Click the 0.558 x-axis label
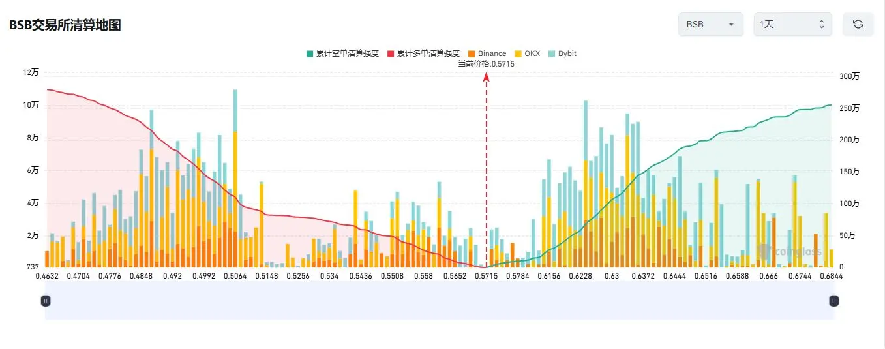885x349 pixels. point(423,277)
